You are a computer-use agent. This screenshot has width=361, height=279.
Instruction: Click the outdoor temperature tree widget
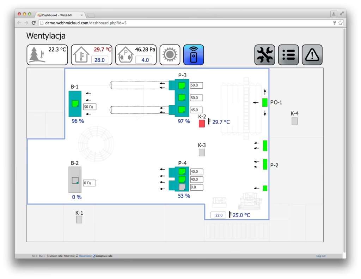(47, 55)
